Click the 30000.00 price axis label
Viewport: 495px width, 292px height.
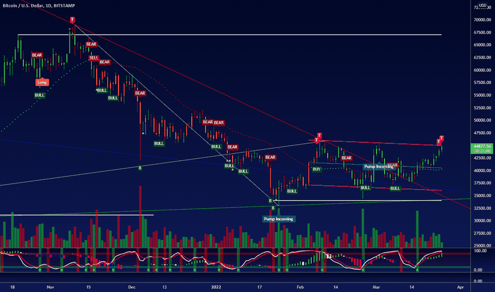pos(482,221)
